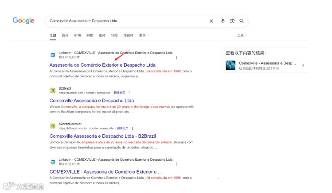
Task: Open Assessoria de Comércio Exterior e Despacho Ltda link
Action: point(102,65)
